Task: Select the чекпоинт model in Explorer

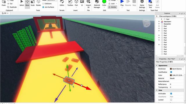Action: pos(167,22)
